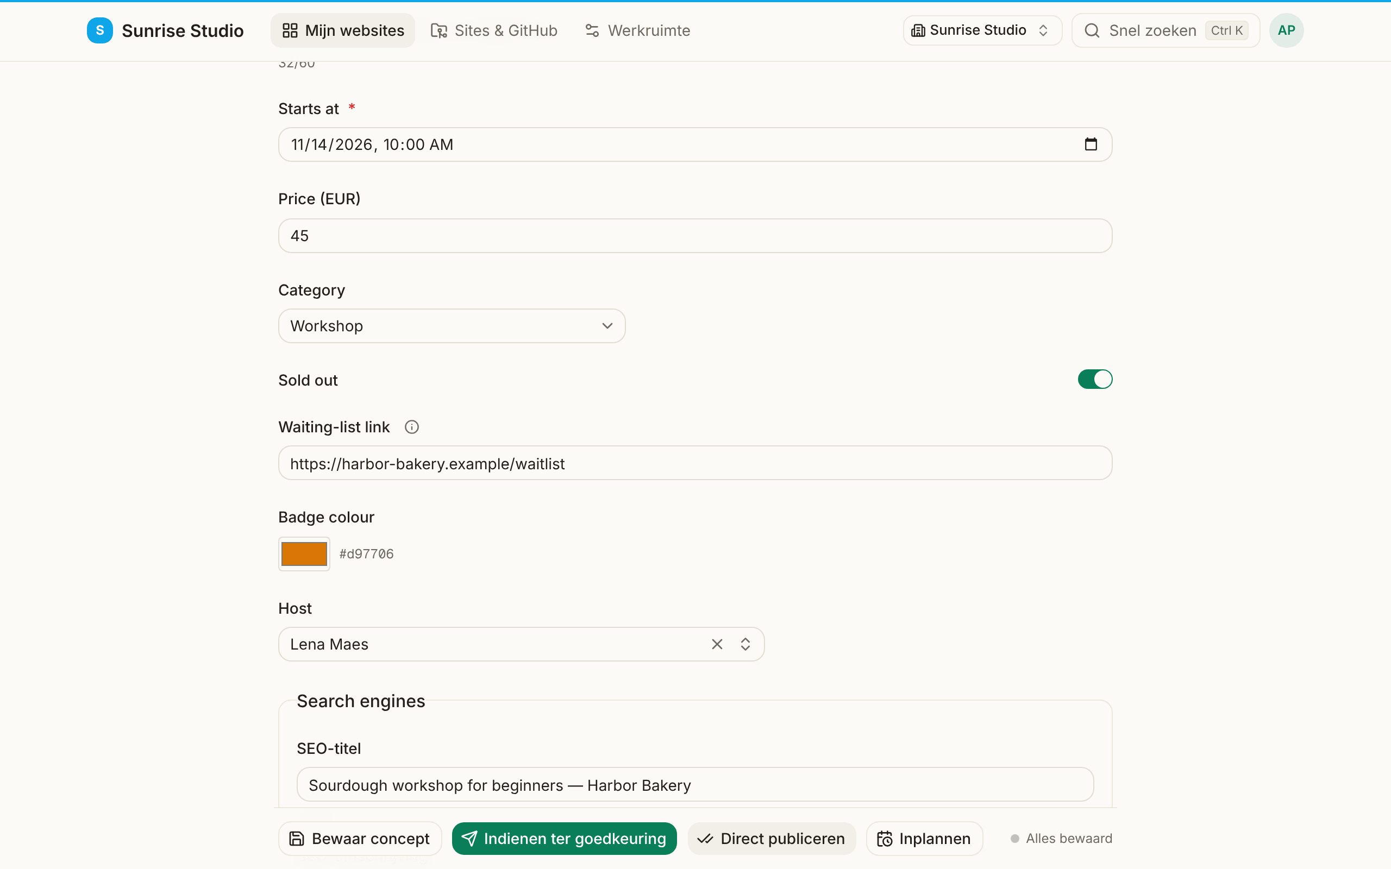Click the Sunrise Studio logo icon
1391x869 pixels.
point(99,30)
